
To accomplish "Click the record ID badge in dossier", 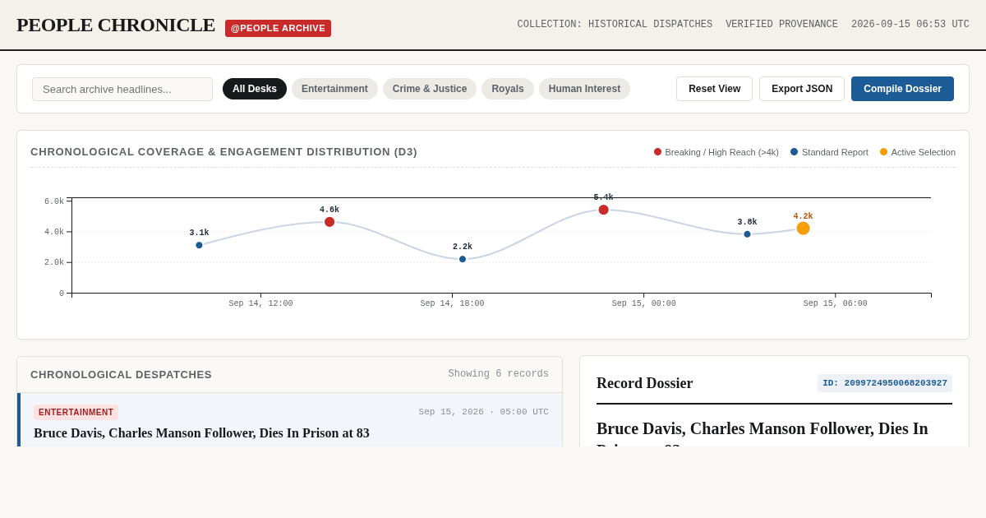I will (885, 383).
